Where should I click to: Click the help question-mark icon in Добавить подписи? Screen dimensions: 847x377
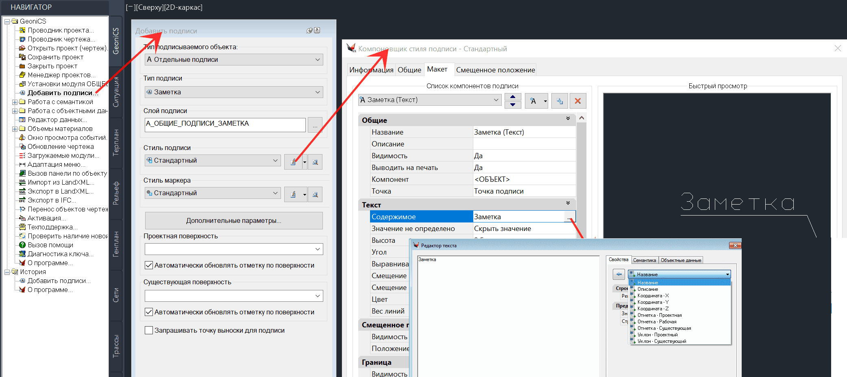click(x=317, y=31)
